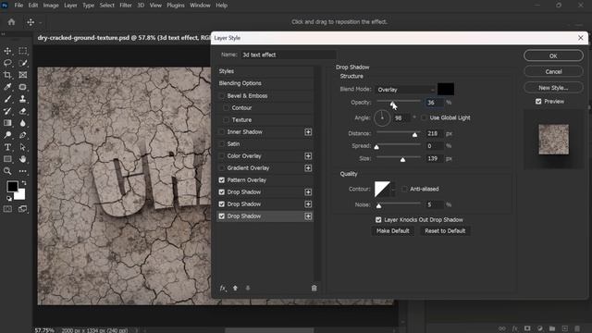Enable the Bevel & Emboss checkbox
This screenshot has height=333, width=592.
coord(222,96)
